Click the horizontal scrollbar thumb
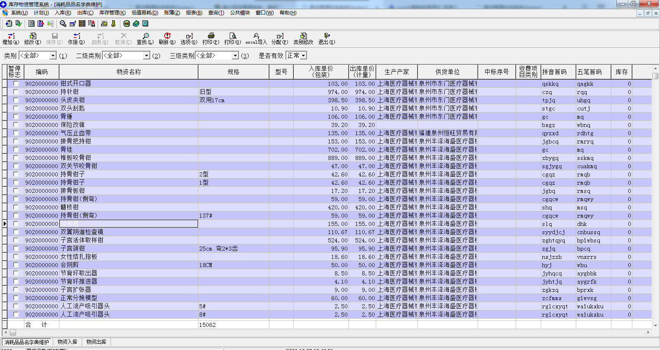 [x=13, y=332]
